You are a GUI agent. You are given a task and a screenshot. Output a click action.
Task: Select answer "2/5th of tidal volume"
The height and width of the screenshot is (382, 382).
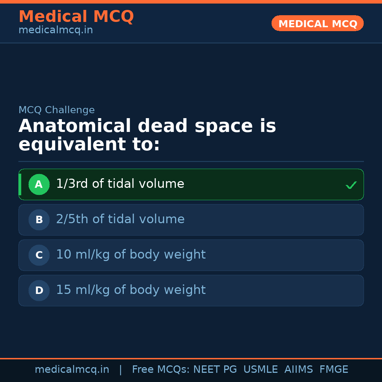120,219
